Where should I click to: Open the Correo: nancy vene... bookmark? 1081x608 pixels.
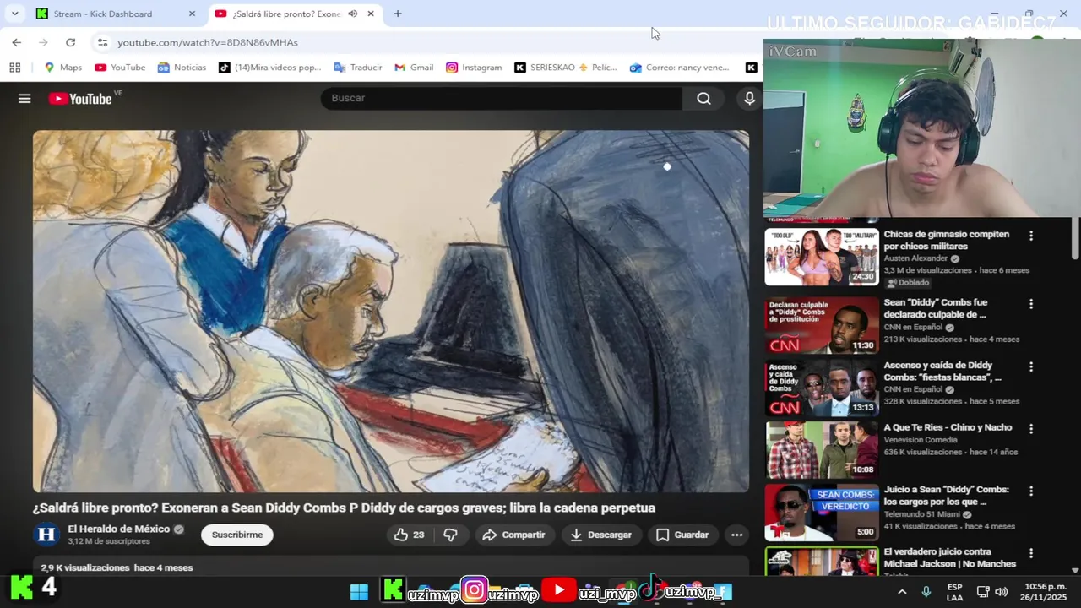tap(679, 68)
